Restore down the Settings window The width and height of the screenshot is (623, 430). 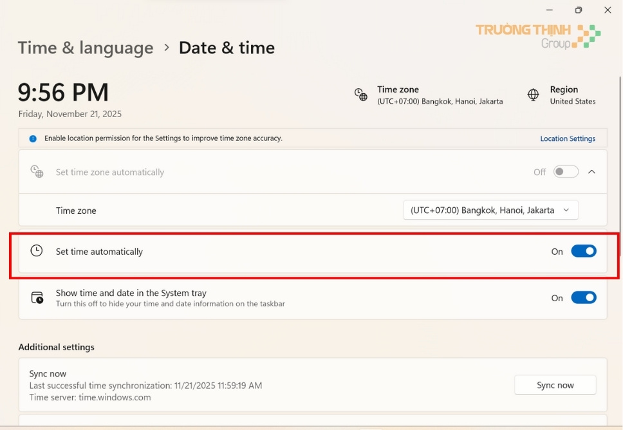tap(579, 10)
